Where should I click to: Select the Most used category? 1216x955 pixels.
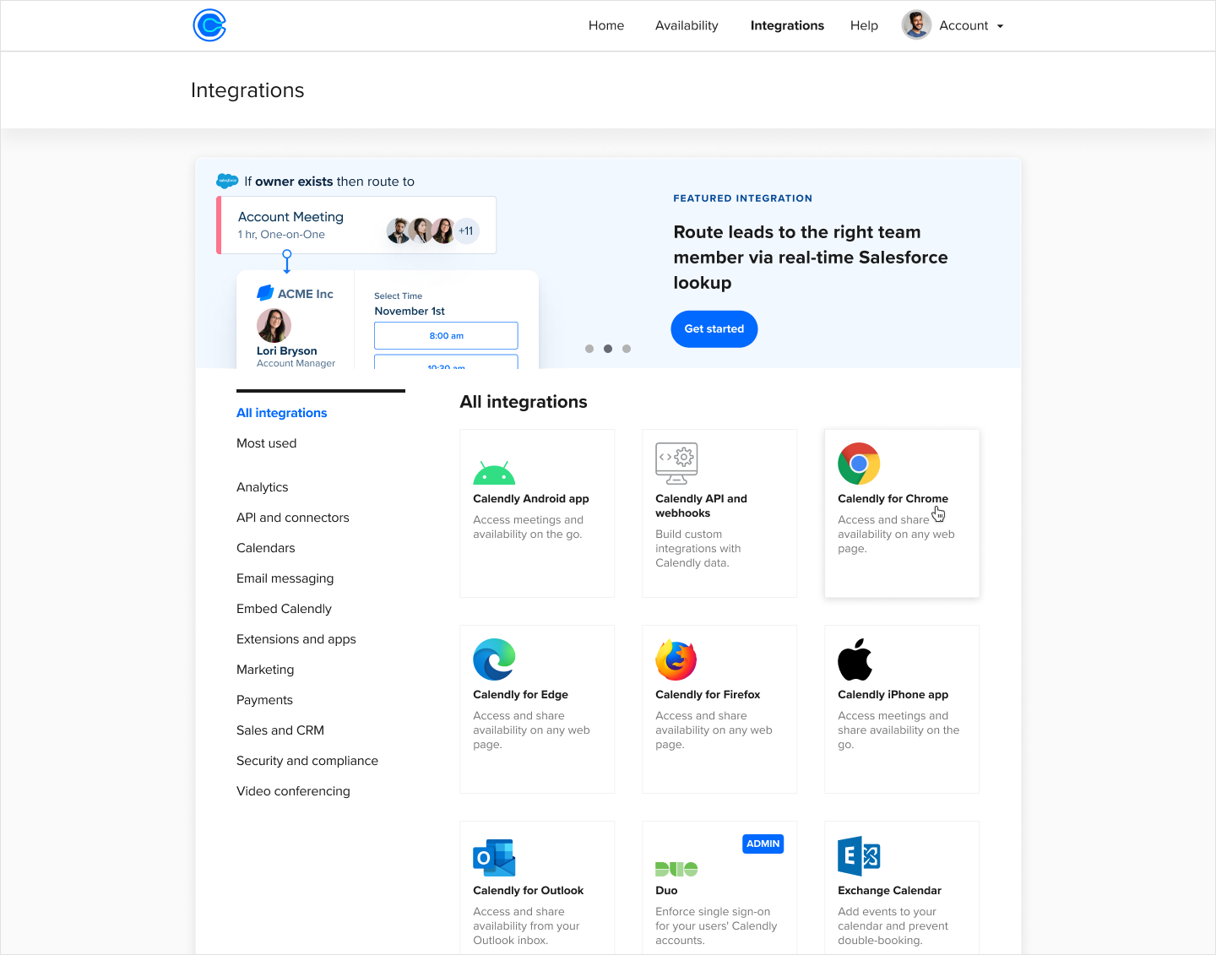[266, 443]
